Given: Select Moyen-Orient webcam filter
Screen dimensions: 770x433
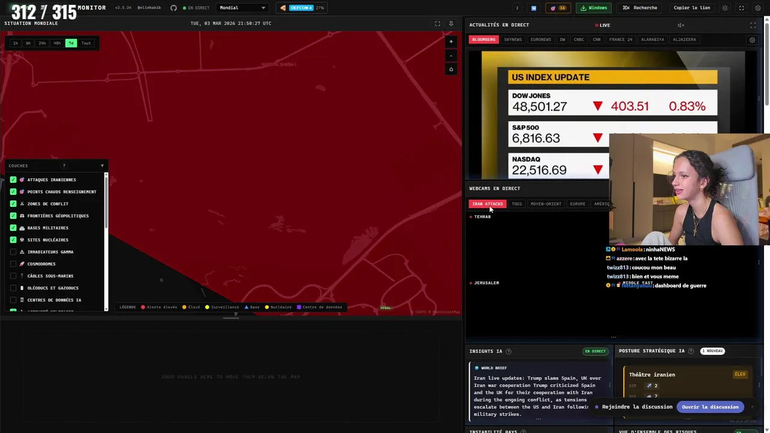Looking at the screenshot, I should [x=546, y=204].
